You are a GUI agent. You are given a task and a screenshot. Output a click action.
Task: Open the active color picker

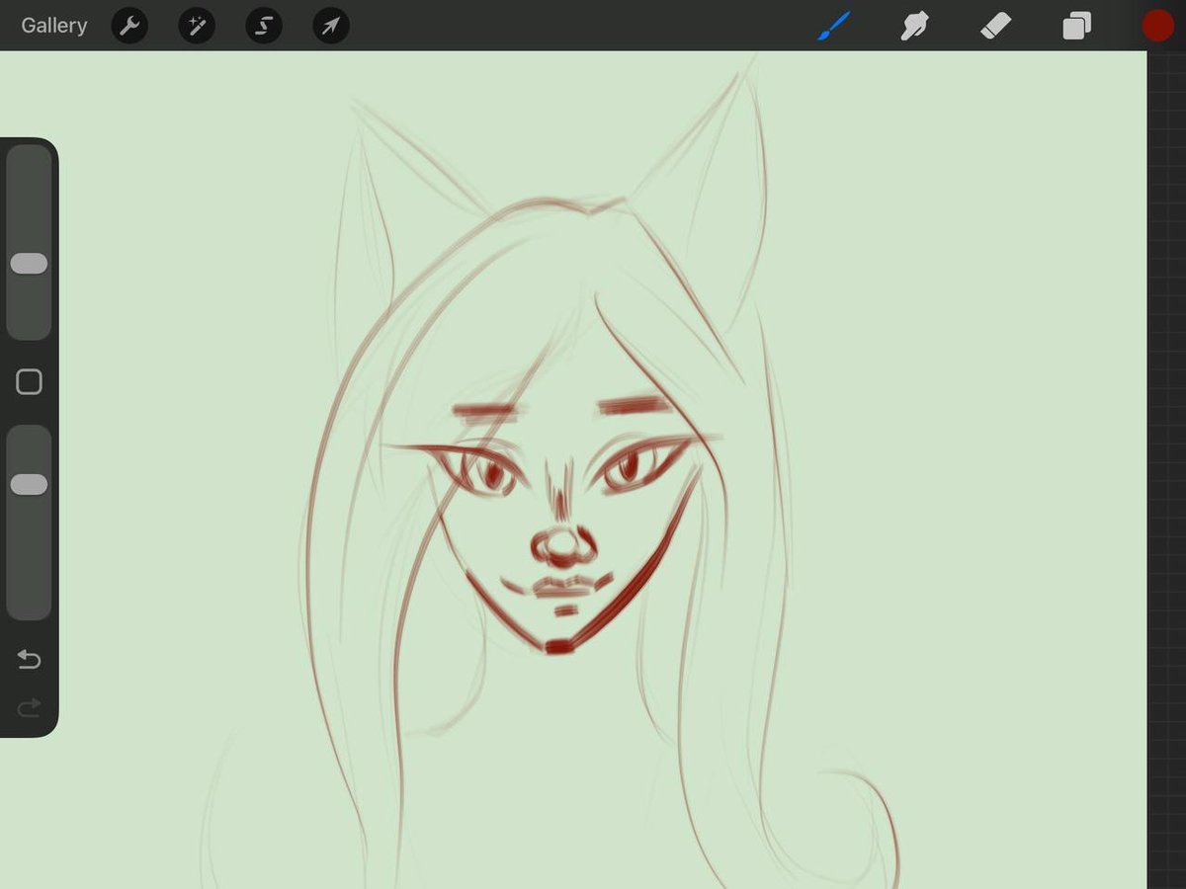(1157, 26)
